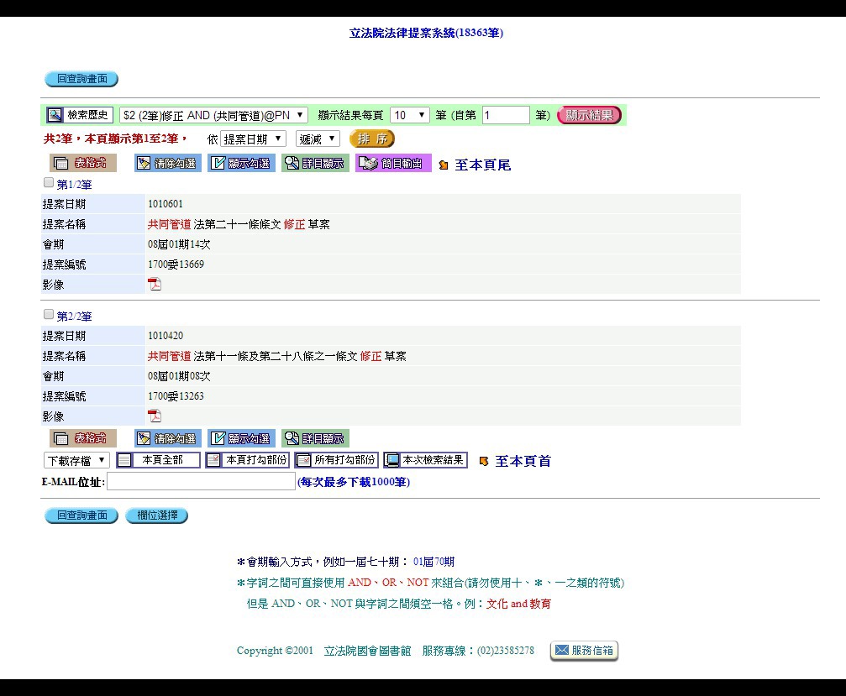The image size is (846, 696).
Task: Click proposal number 1700委13263
Action: pyautogui.click(x=176, y=395)
